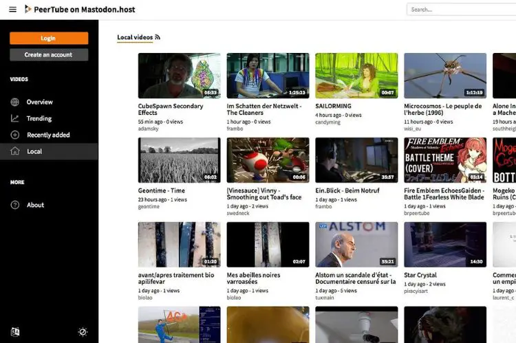The width and height of the screenshot is (516, 343).
Task: Open channel brpeertube under Fire Emblem
Action: click(x=417, y=213)
